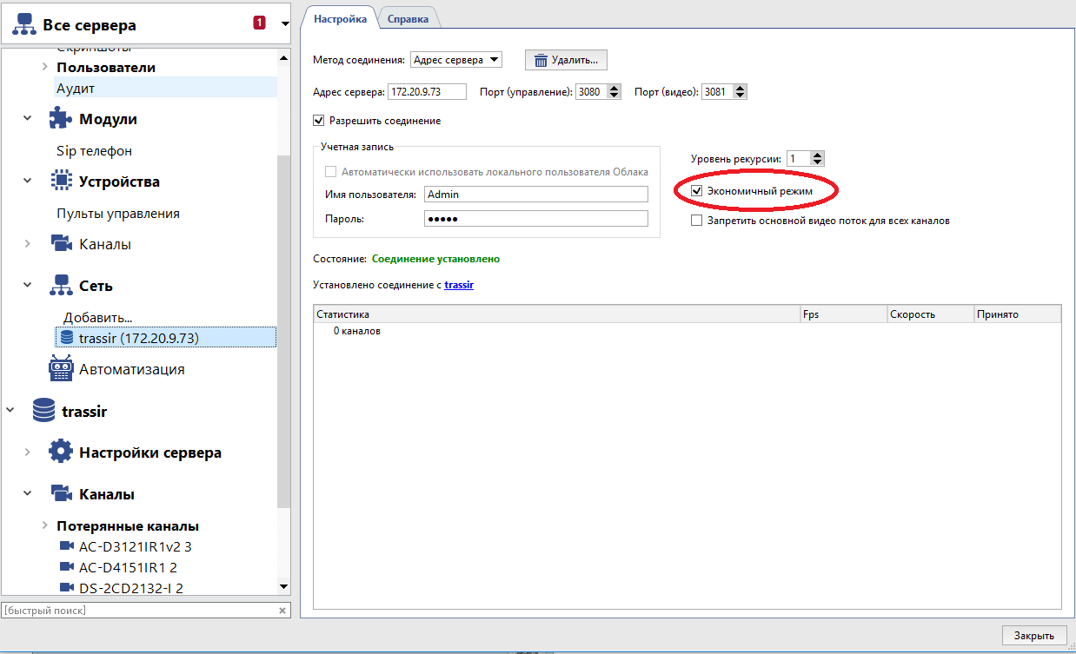The height and width of the screenshot is (654, 1076).
Task: Click the Все сервера network icon
Action: (24, 26)
